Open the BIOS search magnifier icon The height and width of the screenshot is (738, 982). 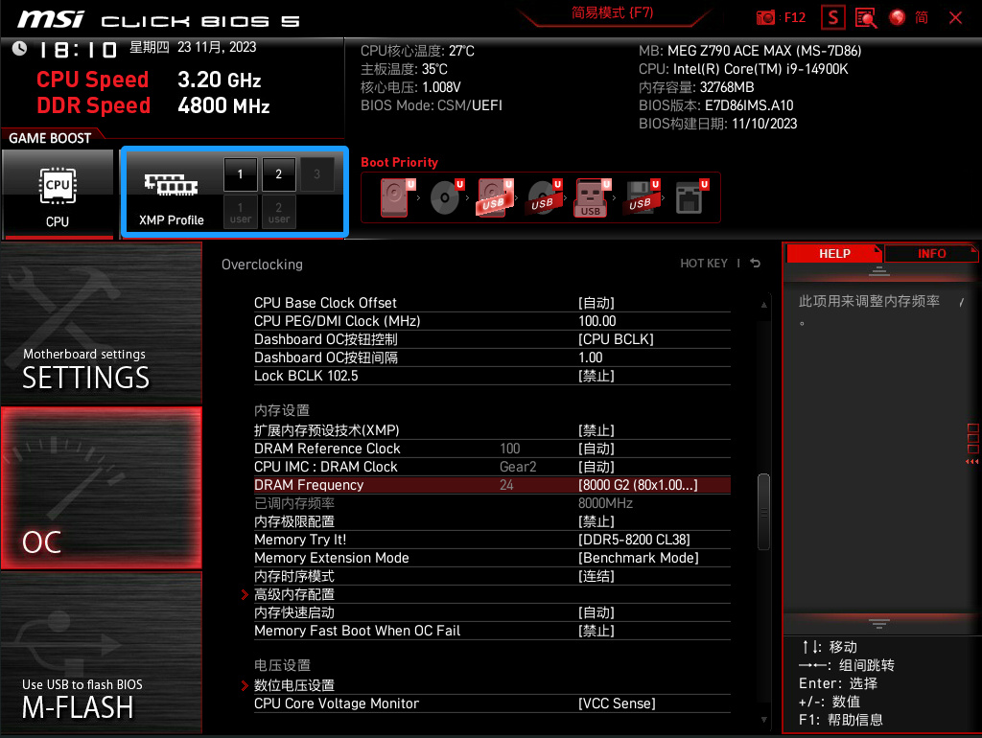(866, 17)
